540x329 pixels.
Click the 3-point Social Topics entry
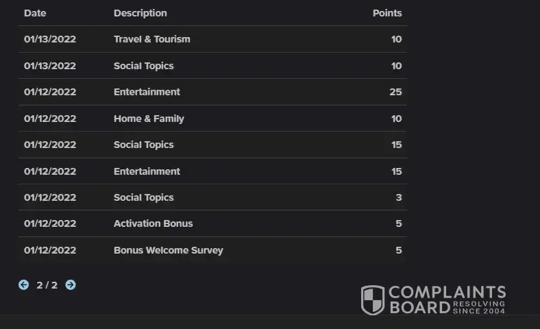[143, 197]
